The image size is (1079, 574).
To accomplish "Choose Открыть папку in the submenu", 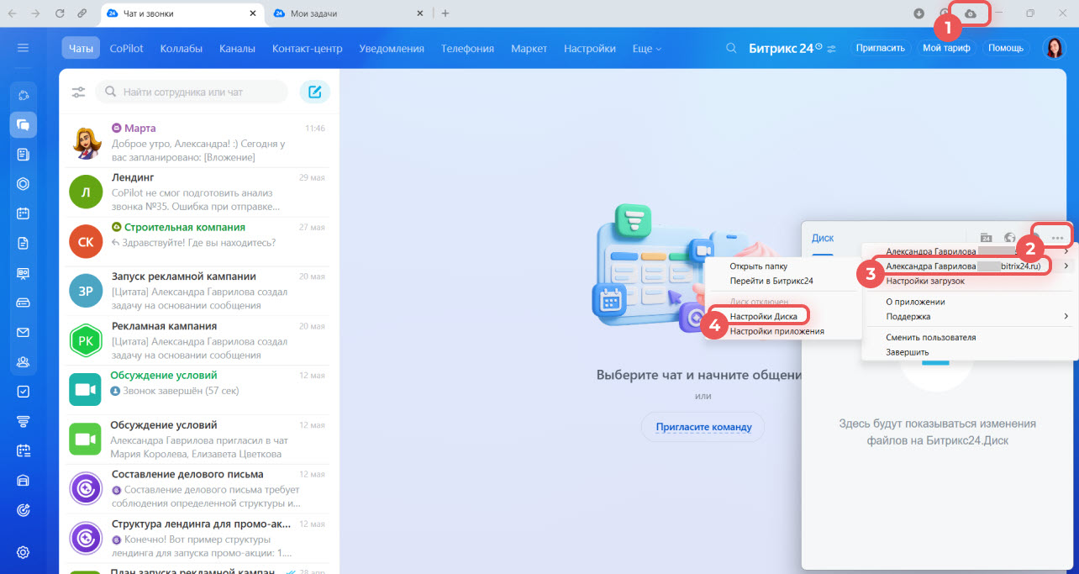I will [x=758, y=266].
